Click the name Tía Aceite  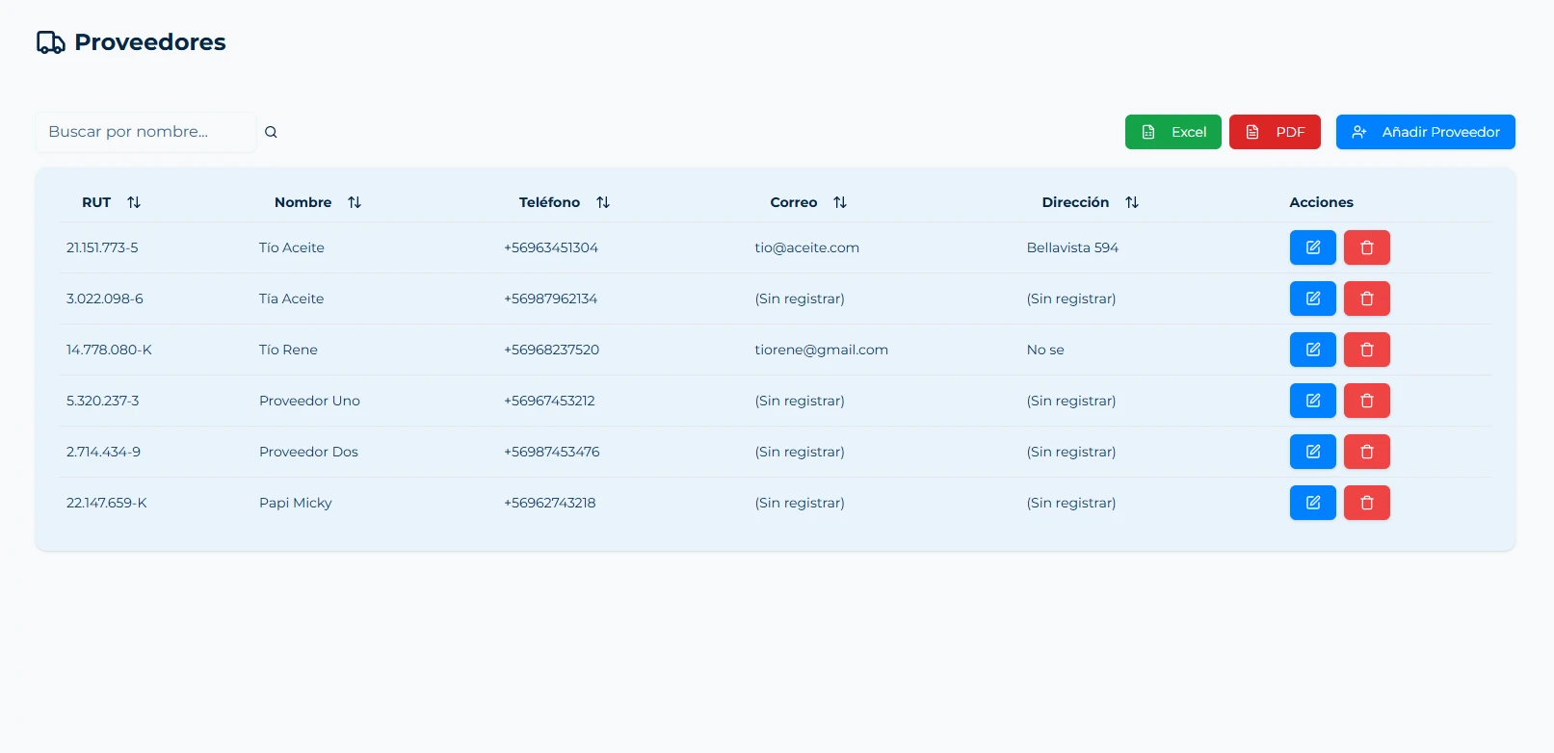click(292, 299)
